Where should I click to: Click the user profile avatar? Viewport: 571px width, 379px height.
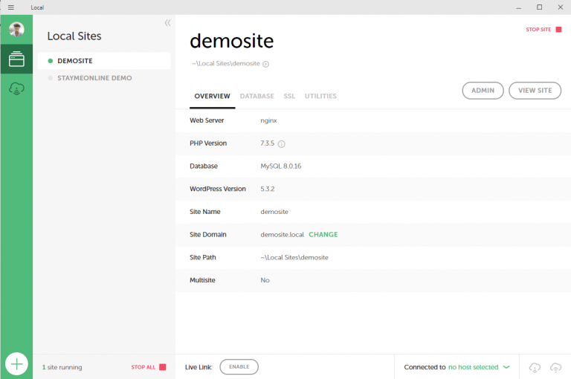(x=16, y=30)
